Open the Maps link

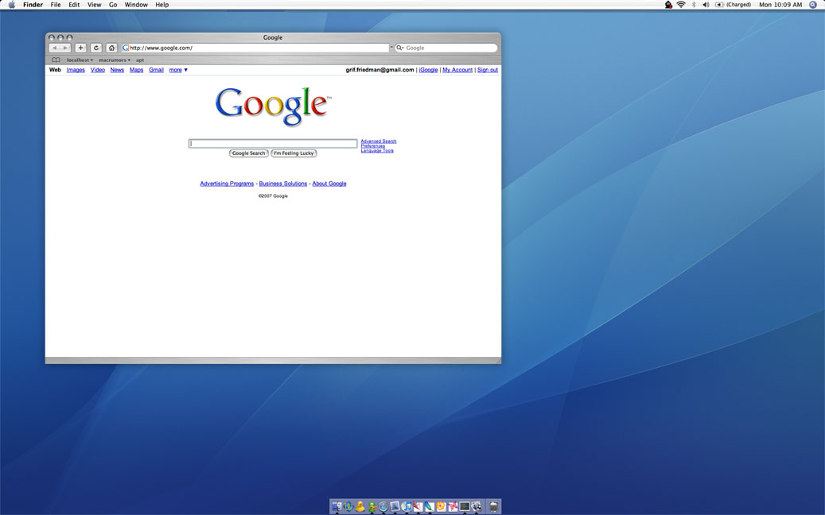[136, 70]
